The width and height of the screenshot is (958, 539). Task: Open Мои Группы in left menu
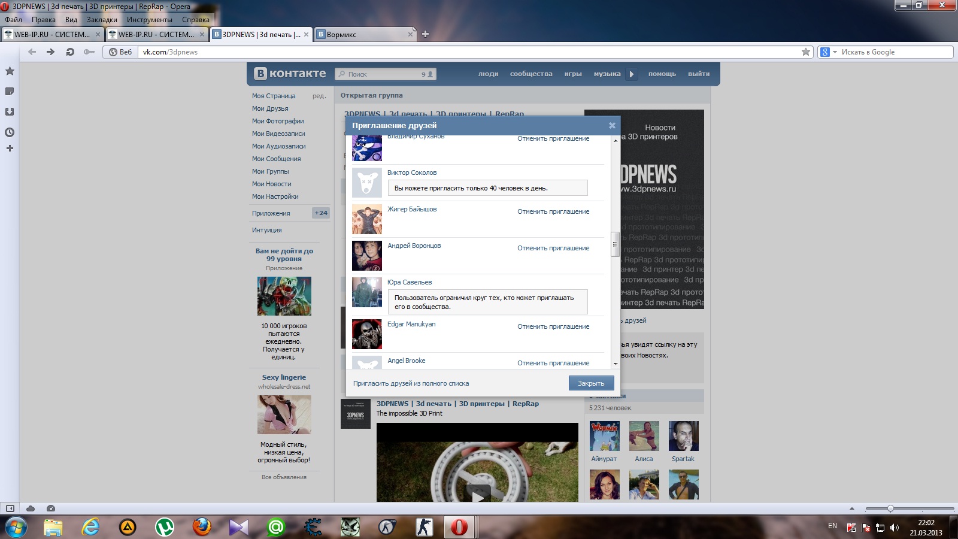(x=271, y=171)
